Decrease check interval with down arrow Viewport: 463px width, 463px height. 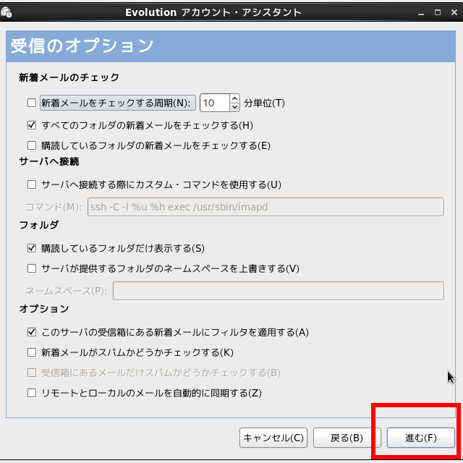pyautogui.click(x=234, y=108)
